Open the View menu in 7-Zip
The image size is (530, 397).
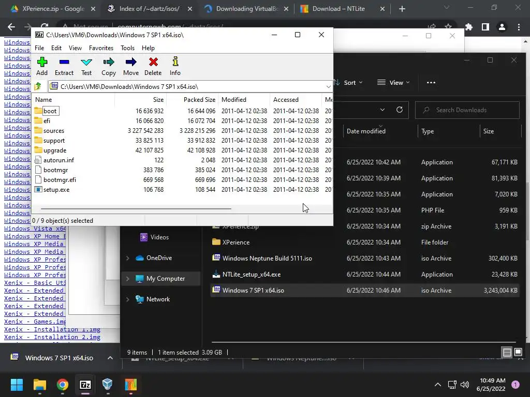[75, 48]
